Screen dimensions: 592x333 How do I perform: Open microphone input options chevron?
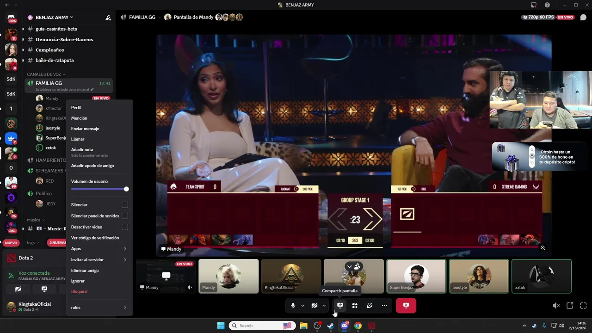tap(303, 306)
